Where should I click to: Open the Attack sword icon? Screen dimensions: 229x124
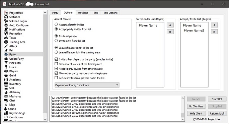6,46
